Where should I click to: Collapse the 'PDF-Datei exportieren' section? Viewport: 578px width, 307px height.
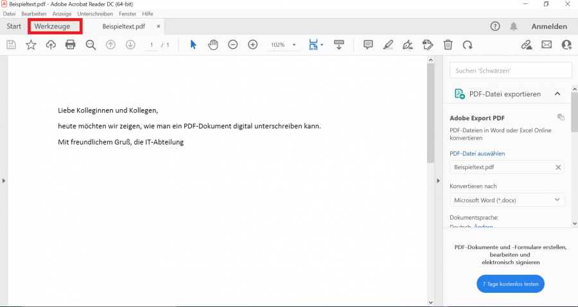pos(557,94)
